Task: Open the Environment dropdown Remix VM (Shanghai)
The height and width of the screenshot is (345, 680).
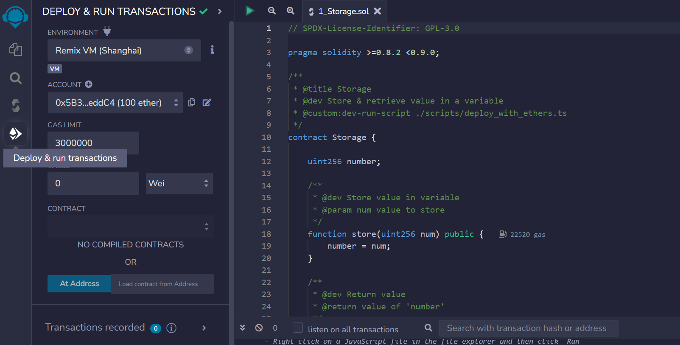Action: pyautogui.click(x=124, y=50)
